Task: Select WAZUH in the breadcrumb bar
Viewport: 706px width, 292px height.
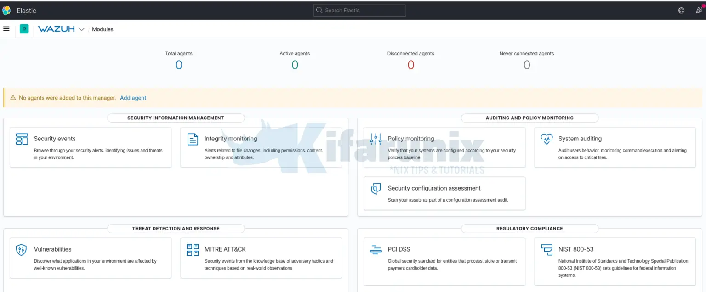Action: tap(56, 29)
